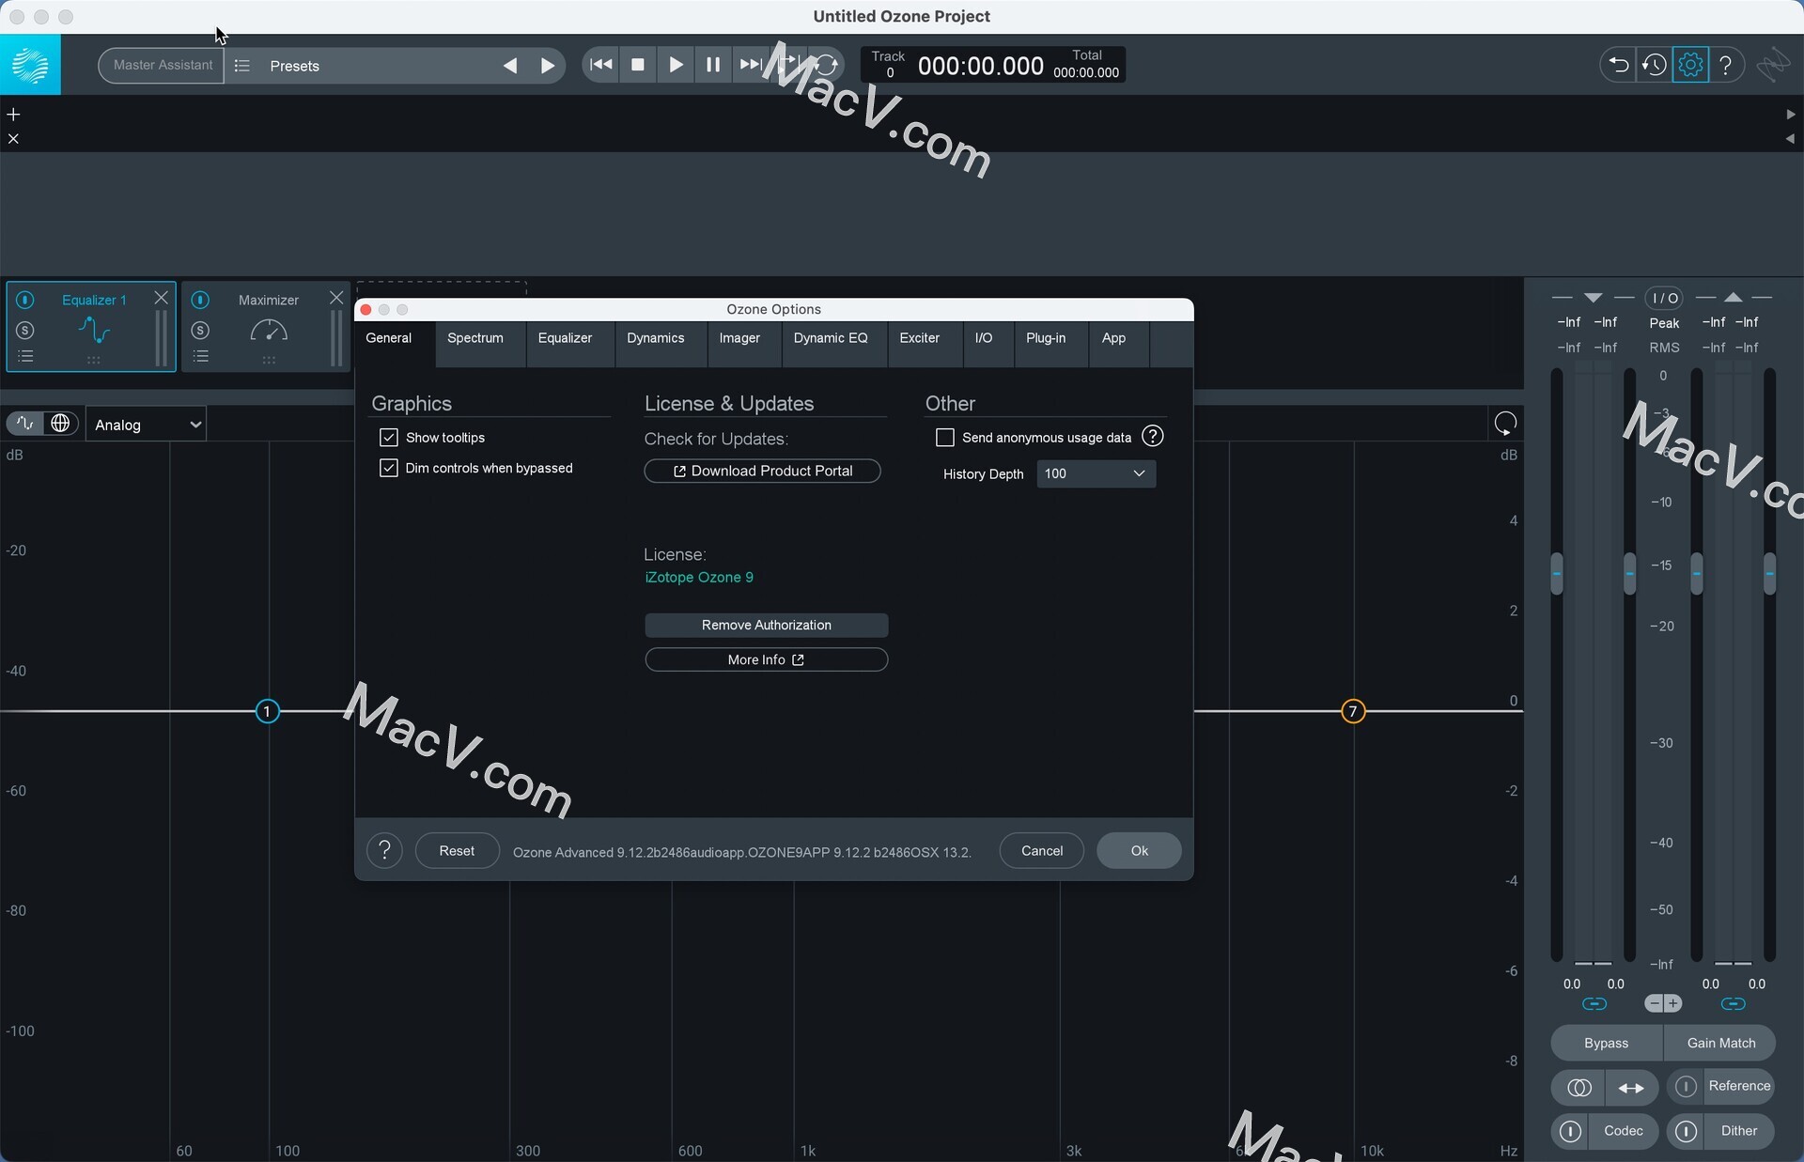Go to previous preset arrow
Image resolution: width=1804 pixels, height=1162 pixels.
(x=510, y=66)
